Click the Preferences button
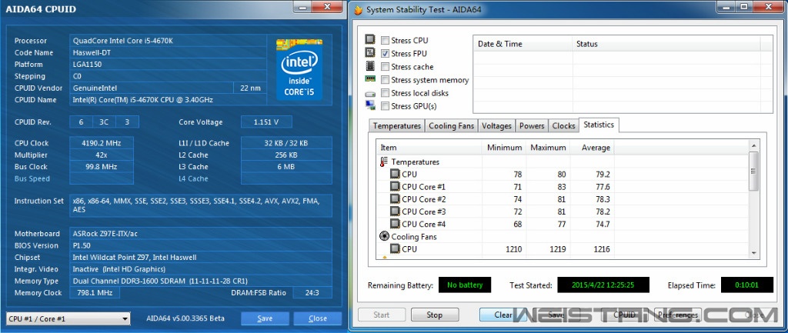Image resolution: width=788 pixels, height=333 pixels. pyautogui.click(x=678, y=315)
